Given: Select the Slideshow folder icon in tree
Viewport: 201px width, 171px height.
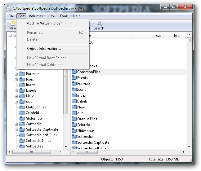Looking at the screenshot, I should pos(22,118).
